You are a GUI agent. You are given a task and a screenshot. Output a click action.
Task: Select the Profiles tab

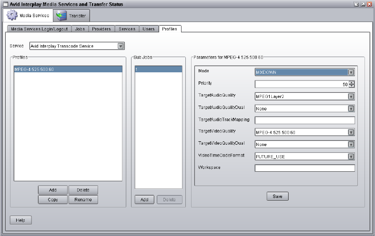170,29
